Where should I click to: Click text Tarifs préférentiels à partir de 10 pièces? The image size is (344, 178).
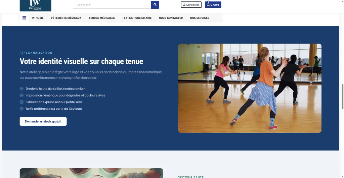(54, 109)
